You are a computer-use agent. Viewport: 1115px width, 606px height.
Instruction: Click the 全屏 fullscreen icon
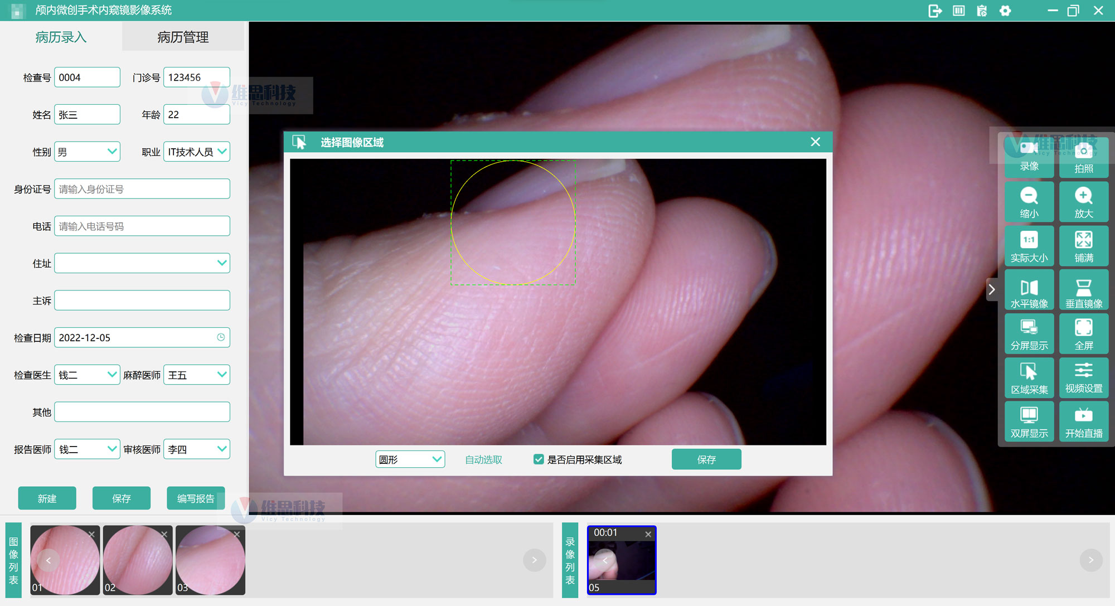pyautogui.click(x=1083, y=334)
